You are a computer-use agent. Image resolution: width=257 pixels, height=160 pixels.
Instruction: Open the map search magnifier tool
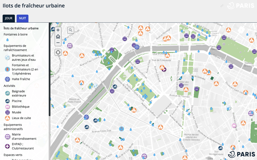pyautogui.click(x=70, y=30)
